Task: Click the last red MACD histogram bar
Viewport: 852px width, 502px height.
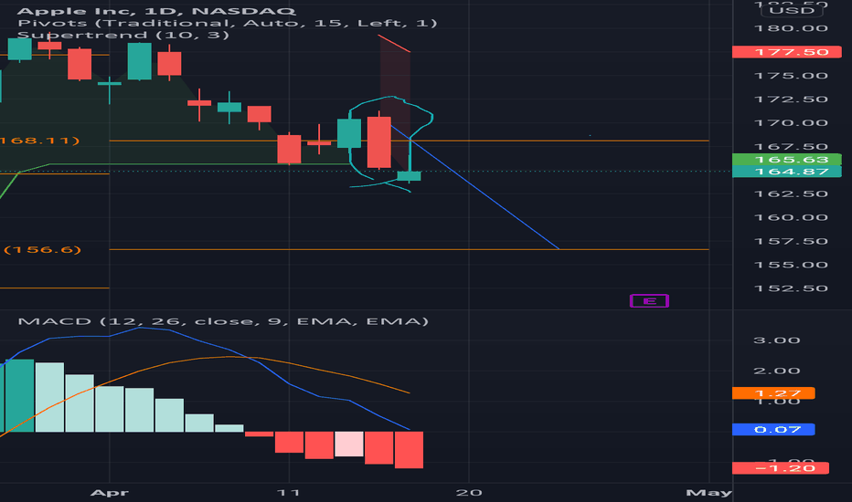Action: (409, 450)
